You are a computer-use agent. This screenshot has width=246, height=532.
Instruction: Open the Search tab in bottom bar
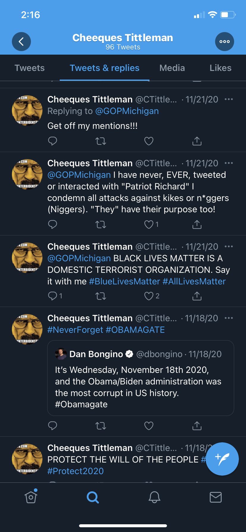point(93,497)
